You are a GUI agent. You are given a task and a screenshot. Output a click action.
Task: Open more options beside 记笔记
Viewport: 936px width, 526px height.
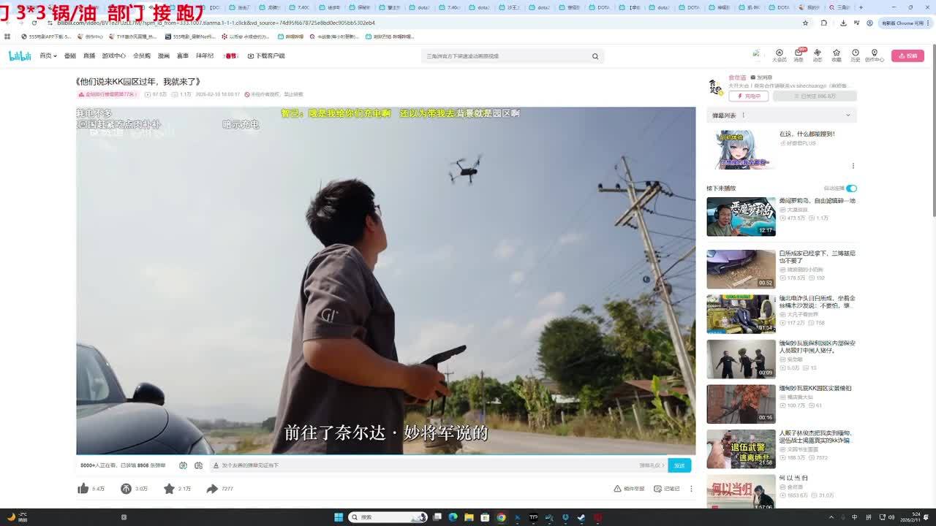click(691, 489)
